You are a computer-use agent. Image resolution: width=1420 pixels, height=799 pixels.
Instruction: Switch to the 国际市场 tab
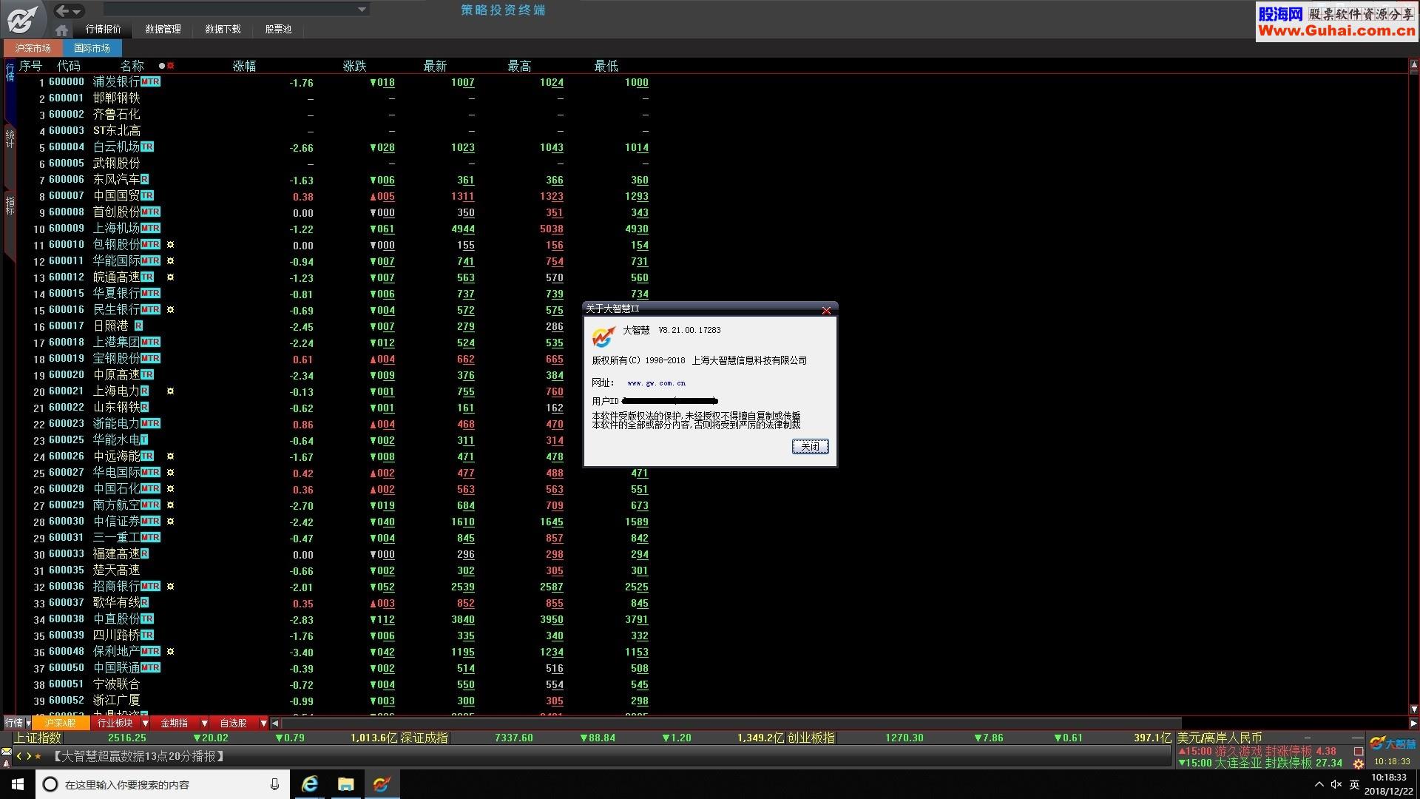(x=92, y=48)
